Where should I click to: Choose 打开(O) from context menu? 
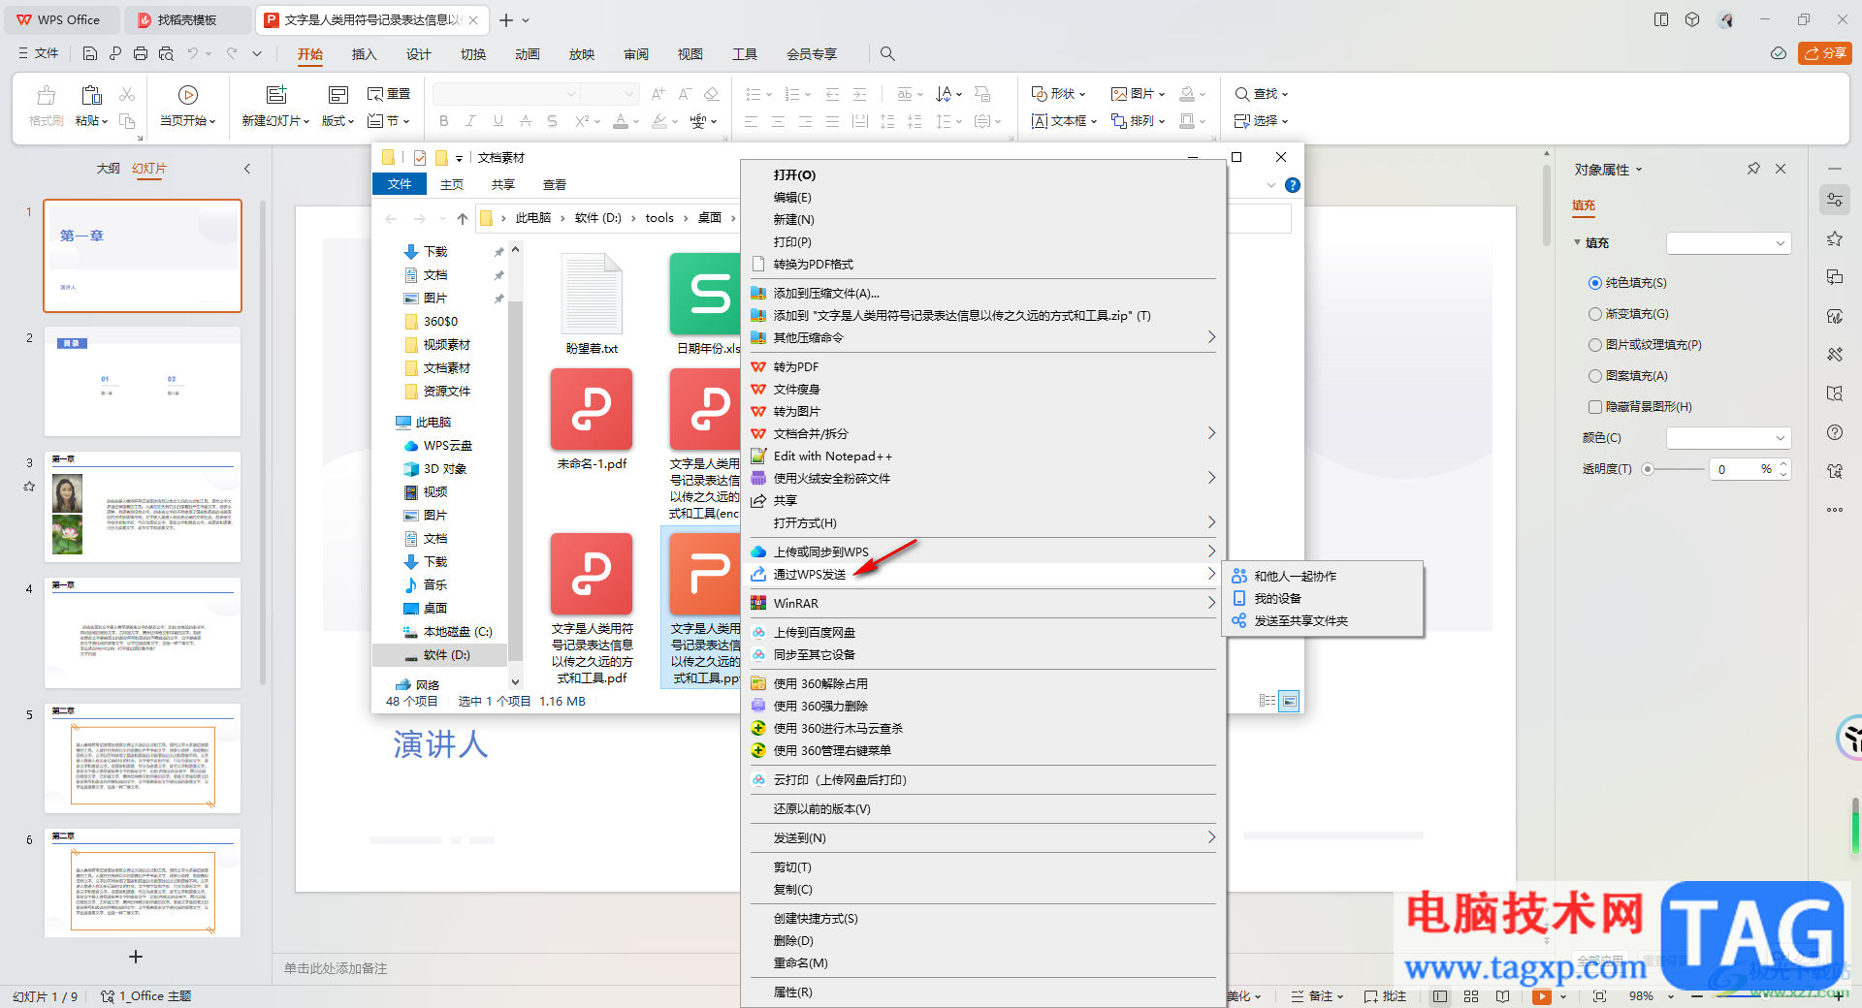979,175
